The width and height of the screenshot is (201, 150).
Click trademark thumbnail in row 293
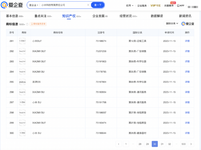pyautogui.click(x=22, y=61)
